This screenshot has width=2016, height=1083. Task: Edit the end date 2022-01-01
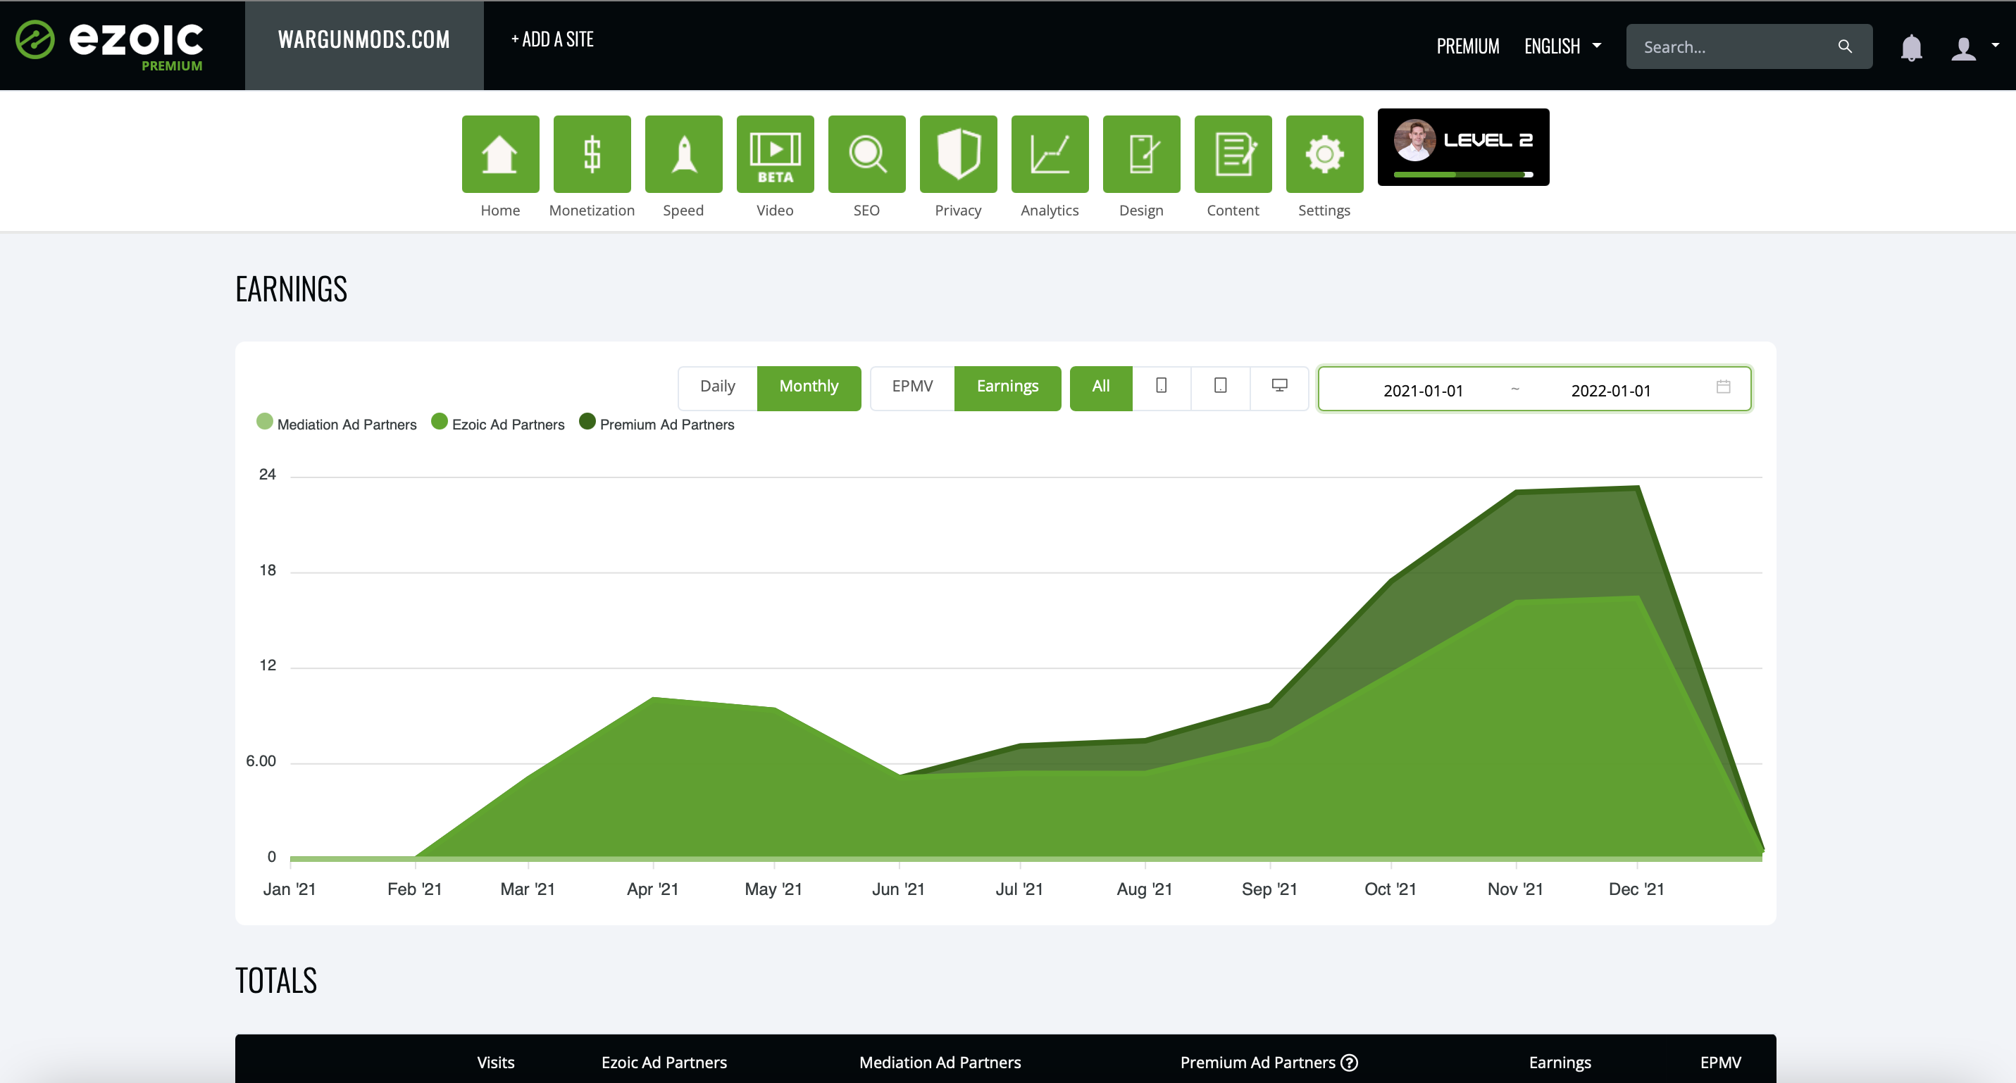point(1610,391)
